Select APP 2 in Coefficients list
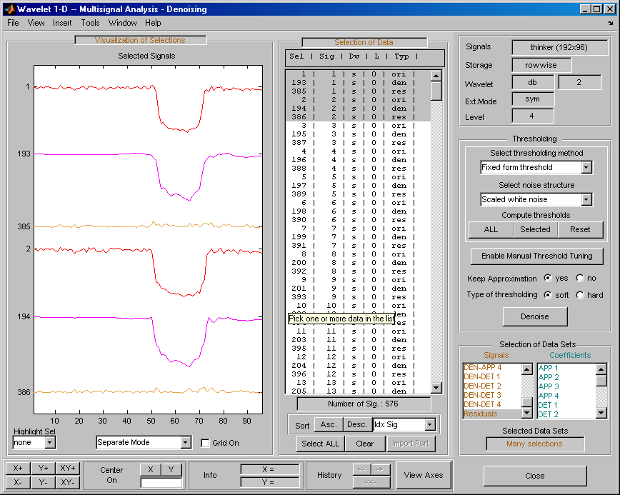Screen dimensions: 620x495 click(x=549, y=377)
